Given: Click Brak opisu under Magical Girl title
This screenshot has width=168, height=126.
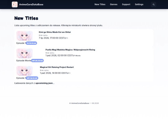Looking at the screenshot, I should pyautogui.click(x=44, y=70).
